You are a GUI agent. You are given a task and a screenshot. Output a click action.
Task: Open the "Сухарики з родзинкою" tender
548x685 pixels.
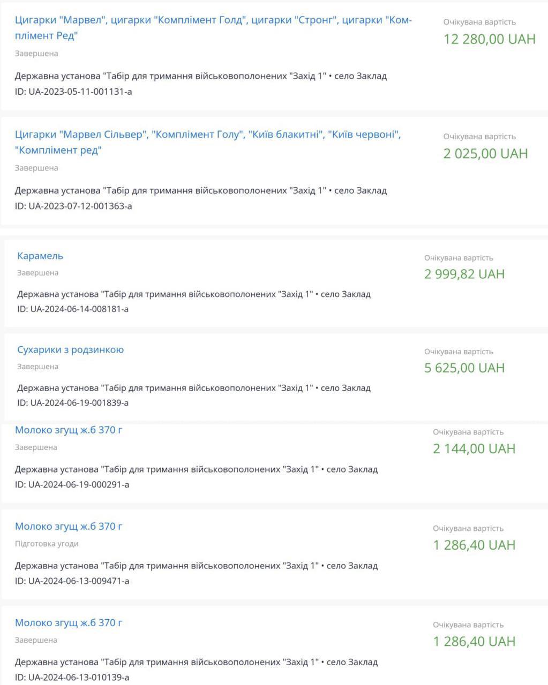[70, 350]
